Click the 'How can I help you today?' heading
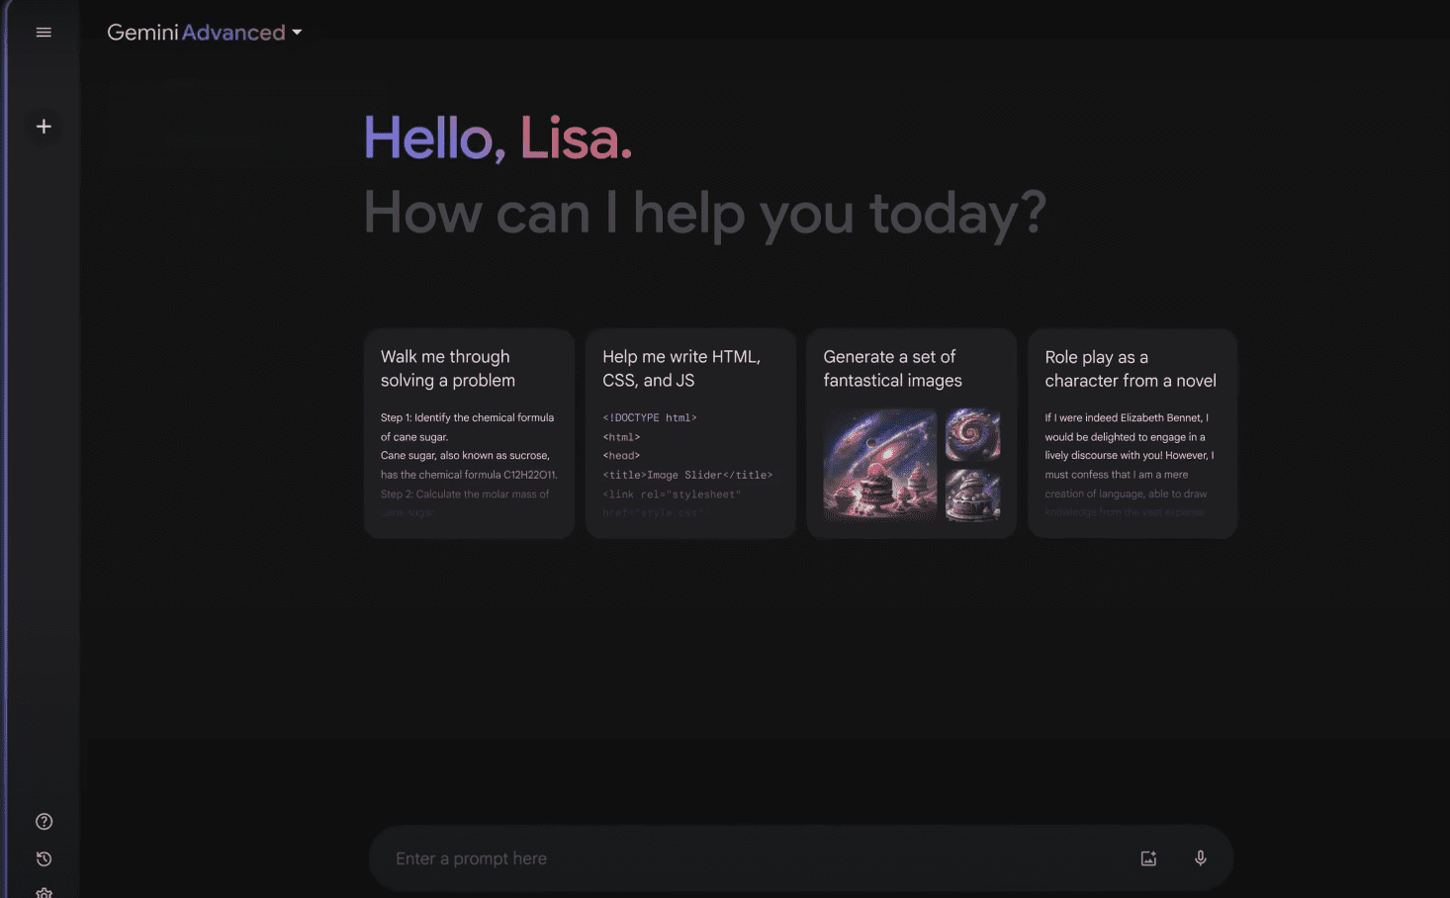Screen dimensions: 1450x898 click(x=705, y=214)
